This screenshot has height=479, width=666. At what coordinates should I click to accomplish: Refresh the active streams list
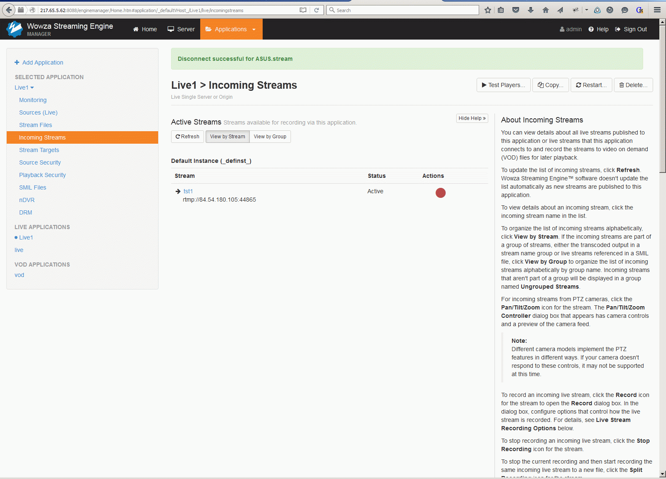coord(188,137)
